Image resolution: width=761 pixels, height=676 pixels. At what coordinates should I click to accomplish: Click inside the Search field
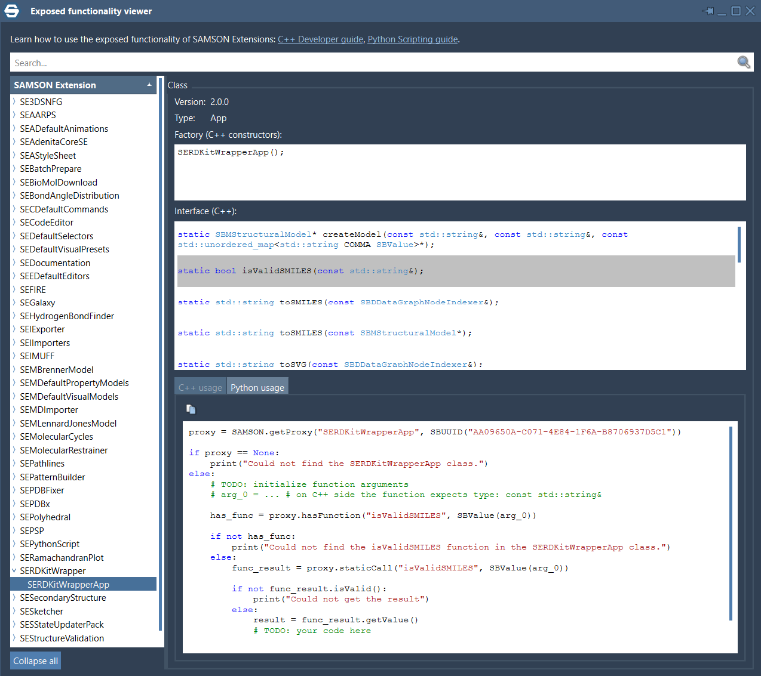click(x=239, y=62)
